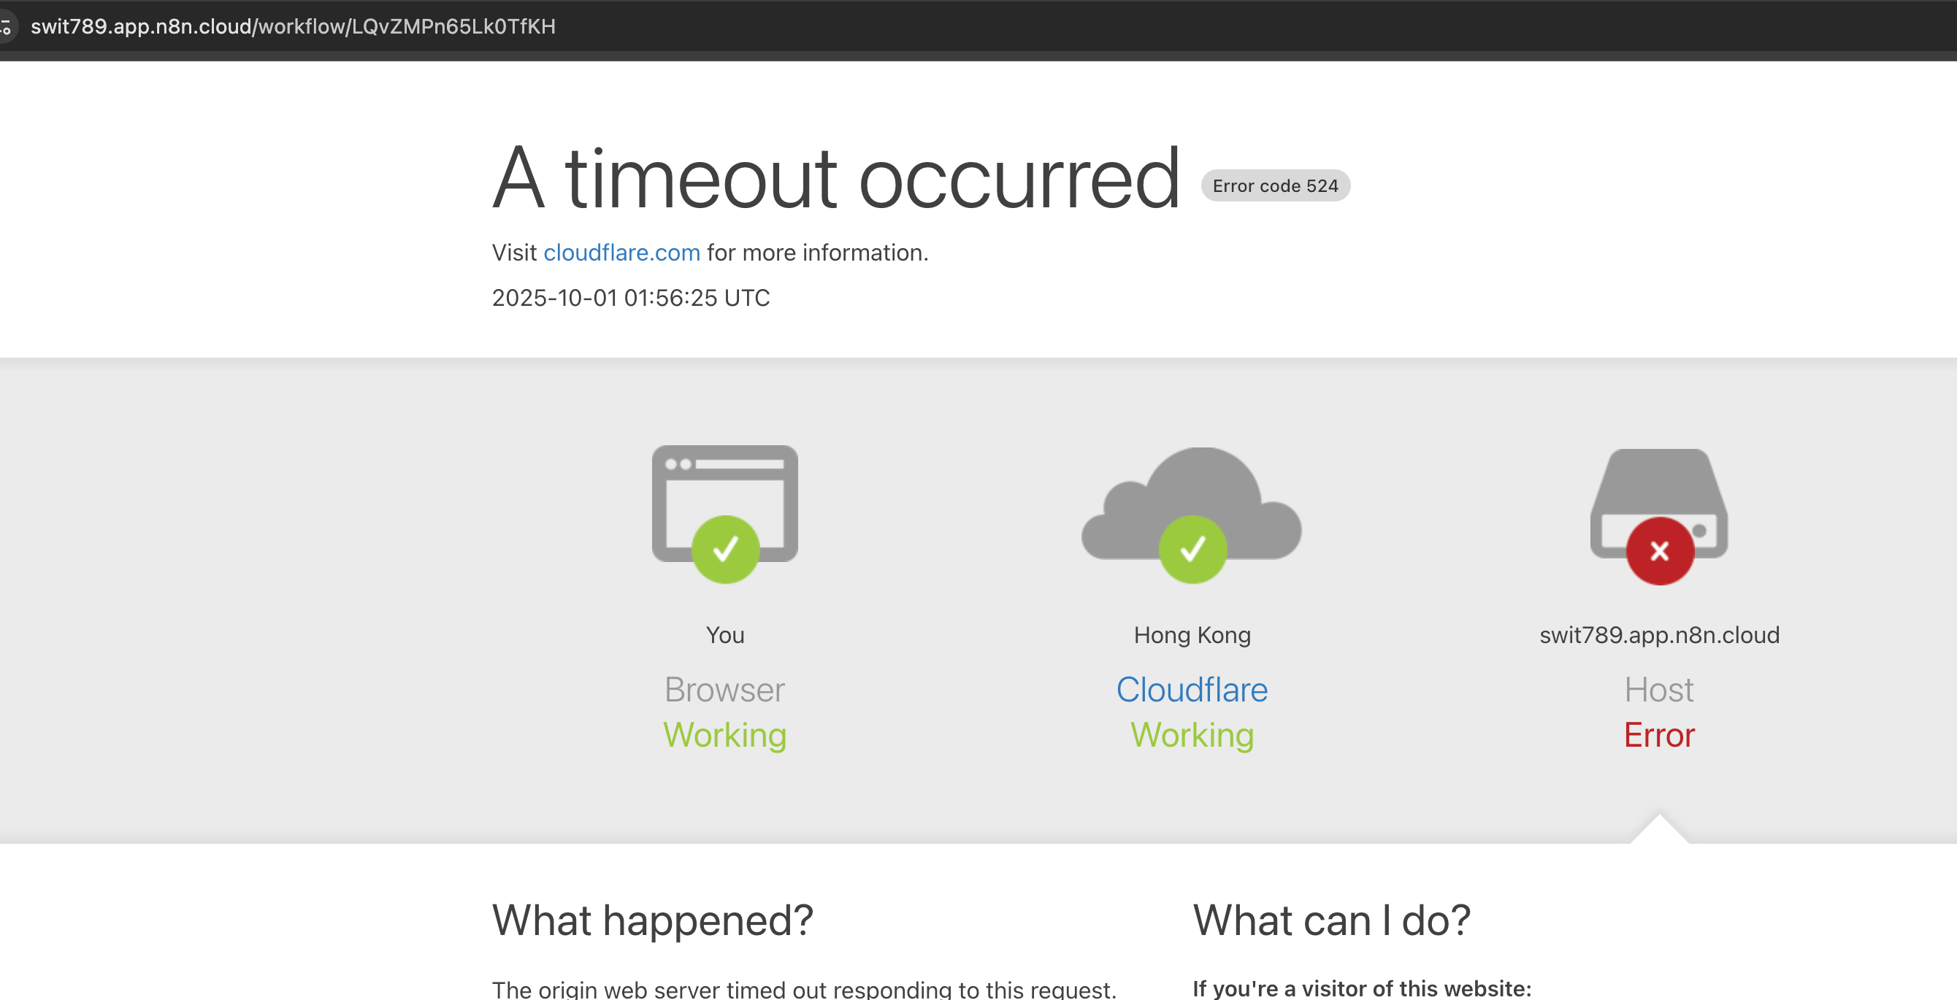Click the site information icon in address bar
This screenshot has width=1957, height=1000.
6,27
